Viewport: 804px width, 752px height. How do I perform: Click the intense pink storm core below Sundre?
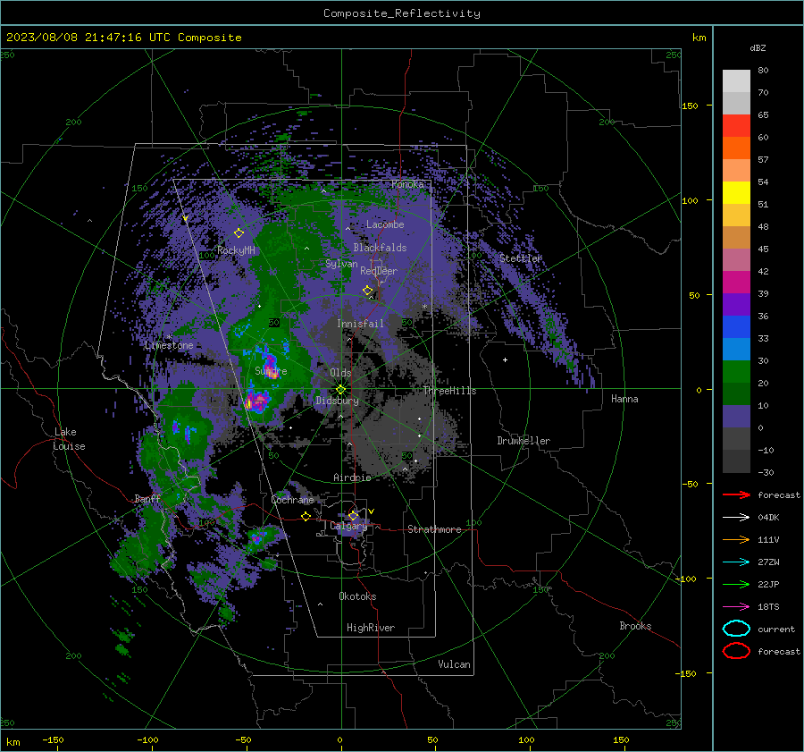(256, 401)
